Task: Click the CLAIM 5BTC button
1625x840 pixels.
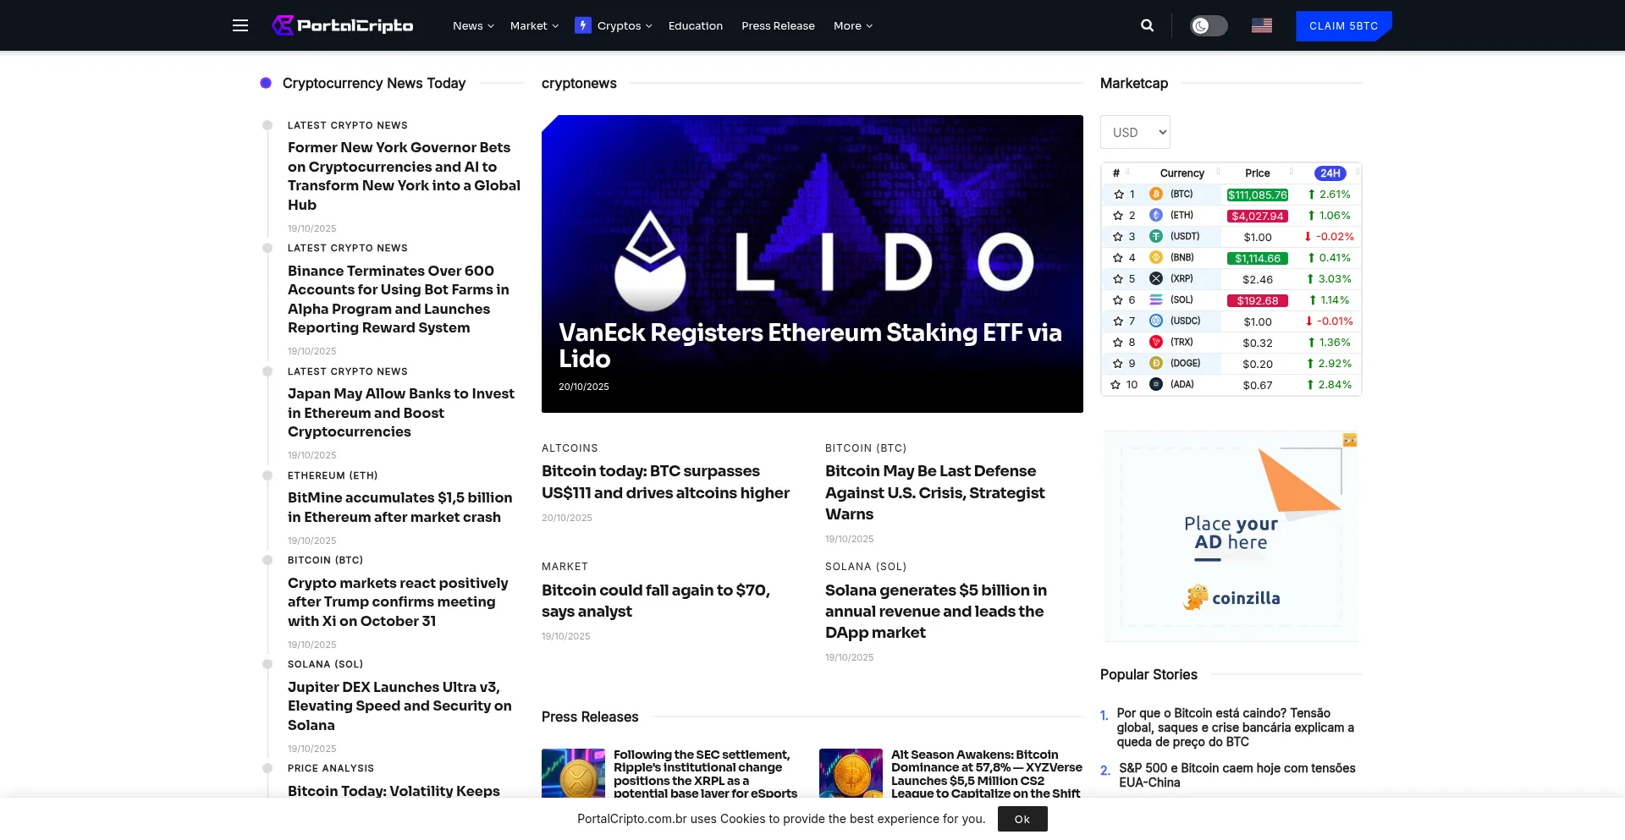Action: coord(1343,25)
